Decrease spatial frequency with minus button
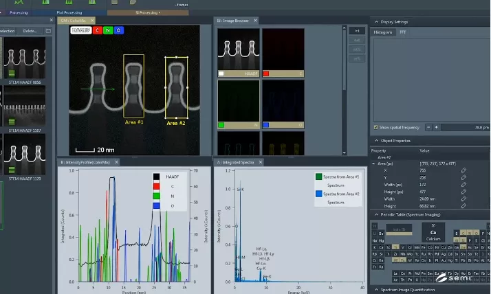Image resolution: width=491 pixels, height=294 pixels. point(428,127)
